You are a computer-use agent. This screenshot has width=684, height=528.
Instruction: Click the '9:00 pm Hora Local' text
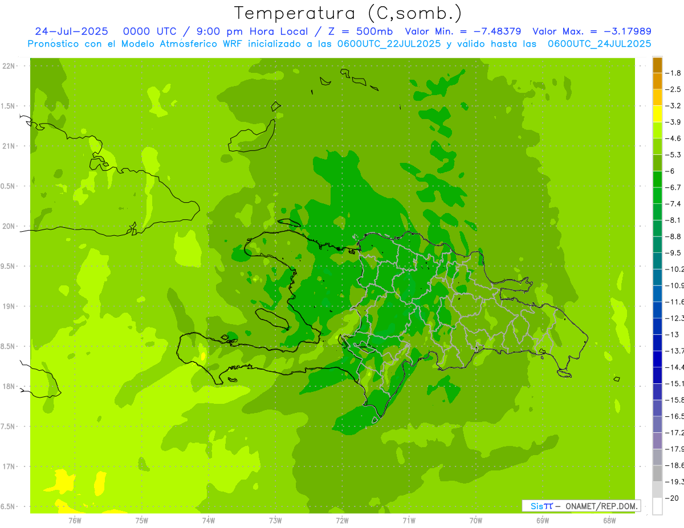click(x=250, y=31)
